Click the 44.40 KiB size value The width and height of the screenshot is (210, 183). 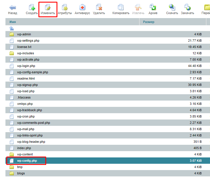tap(195, 66)
